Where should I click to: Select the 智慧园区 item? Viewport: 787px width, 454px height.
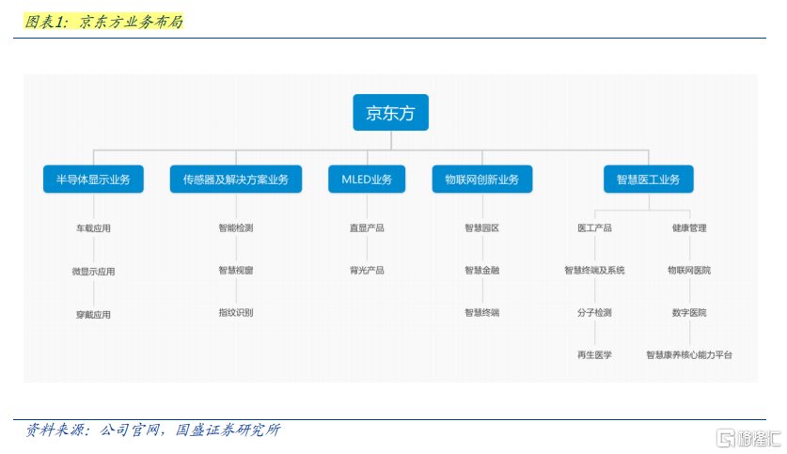coord(482,227)
